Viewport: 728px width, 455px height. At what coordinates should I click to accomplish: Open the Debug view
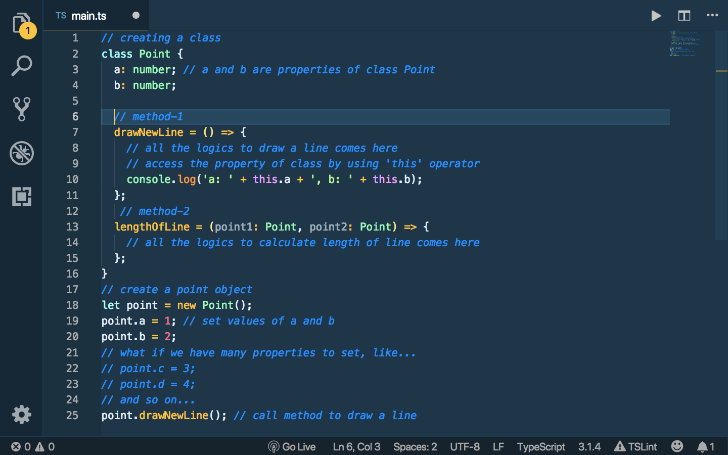click(x=21, y=154)
